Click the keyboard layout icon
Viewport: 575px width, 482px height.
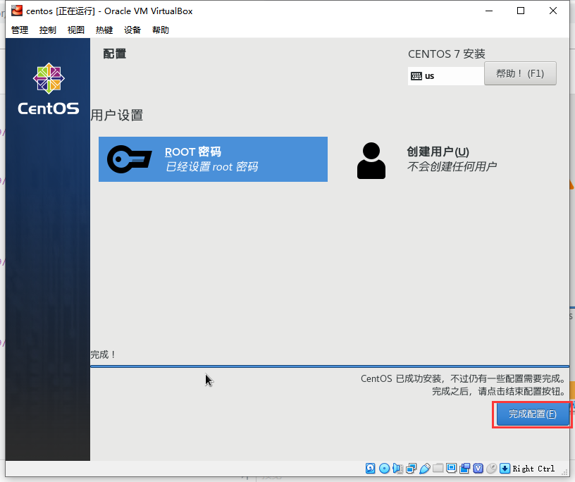416,76
